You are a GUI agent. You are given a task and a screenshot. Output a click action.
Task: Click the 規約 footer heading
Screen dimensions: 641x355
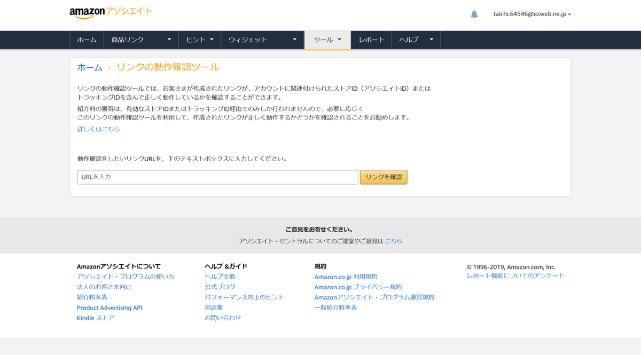click(320, 266)
